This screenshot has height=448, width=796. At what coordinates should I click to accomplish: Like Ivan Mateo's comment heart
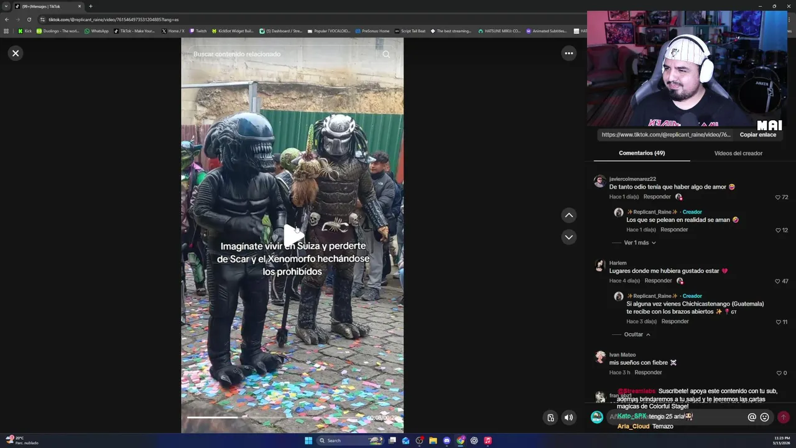778,373
